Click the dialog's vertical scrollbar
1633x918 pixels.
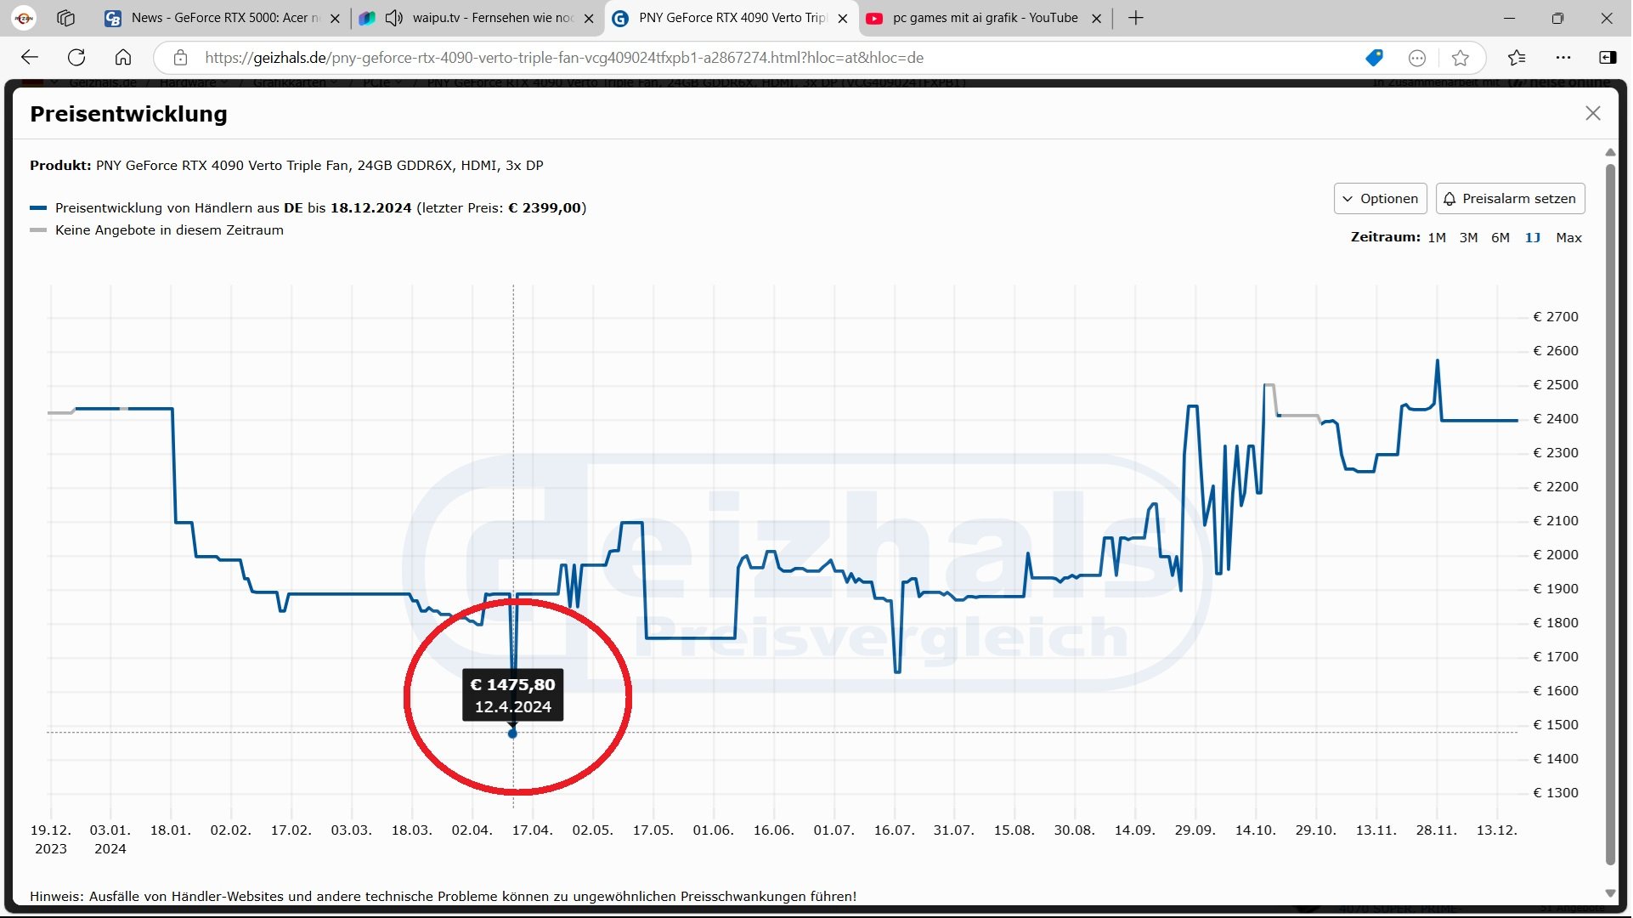pos(1610,510)
